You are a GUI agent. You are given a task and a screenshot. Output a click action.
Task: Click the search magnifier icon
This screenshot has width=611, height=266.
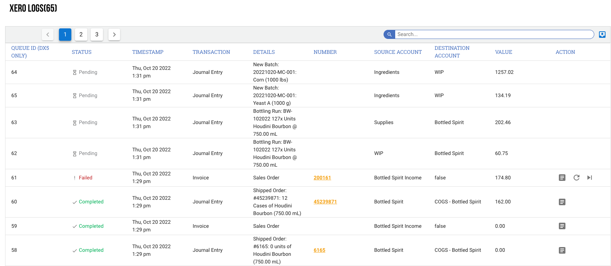coord(389,34)
